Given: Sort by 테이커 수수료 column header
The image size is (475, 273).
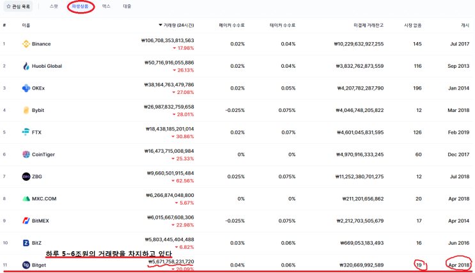Looking at the screenshot, I should (283, 25).
